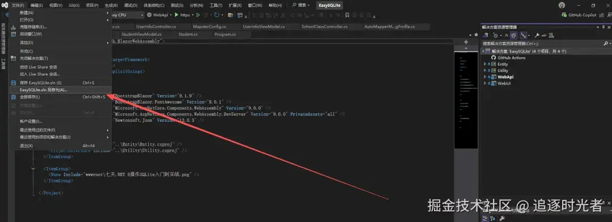Expand 最近使用过的文件(F) submenu
Screen dimensions: 612x222
tap(60, 130)
